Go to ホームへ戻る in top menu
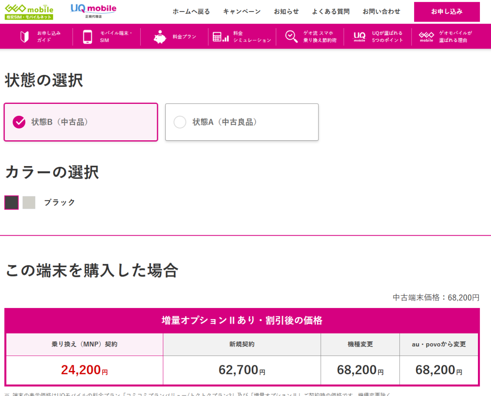491x396 pixels. coord(191,11)
